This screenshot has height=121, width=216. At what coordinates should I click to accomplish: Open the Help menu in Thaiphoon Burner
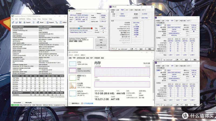pos(50,19)
